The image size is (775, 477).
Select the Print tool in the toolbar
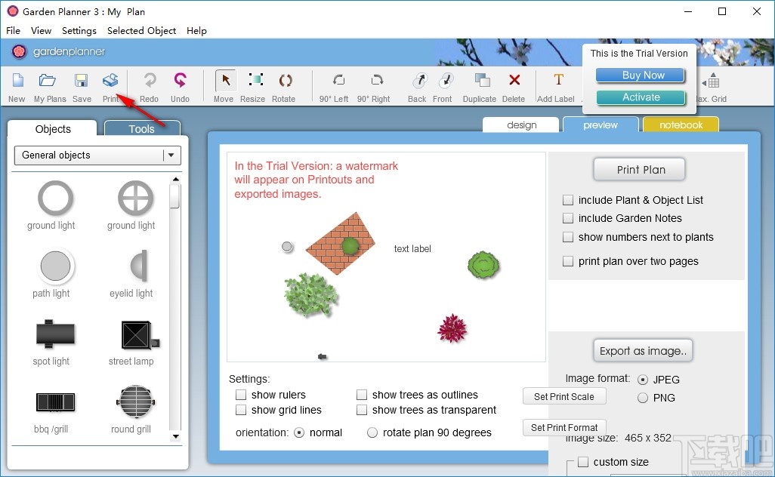(x=110, y=86)
